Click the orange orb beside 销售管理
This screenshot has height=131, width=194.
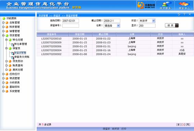point(7,31)
